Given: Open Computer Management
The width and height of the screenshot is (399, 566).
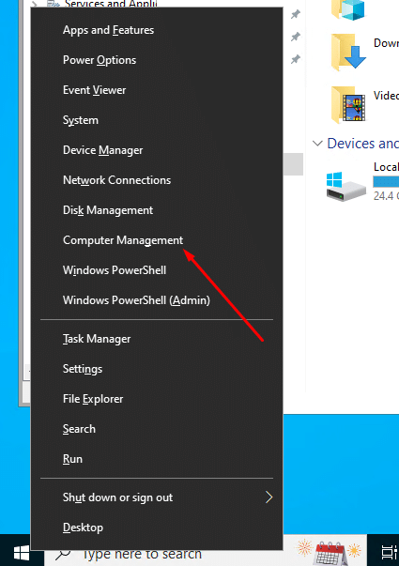Looking at the screenshot, I should (x=157, y=240).
